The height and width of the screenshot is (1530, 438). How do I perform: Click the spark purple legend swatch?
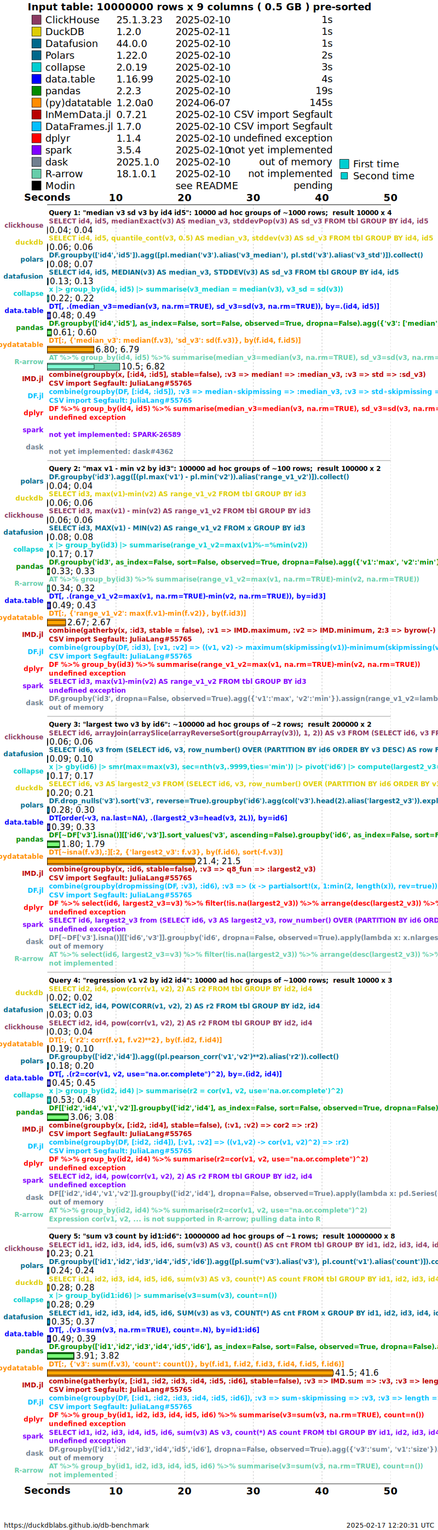click(x=36, y=150)
